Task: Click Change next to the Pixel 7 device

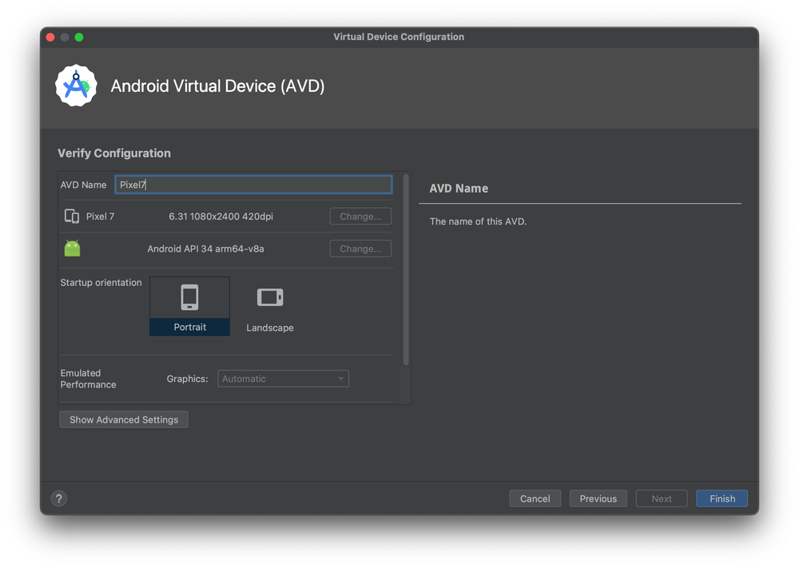Action: 360,216
